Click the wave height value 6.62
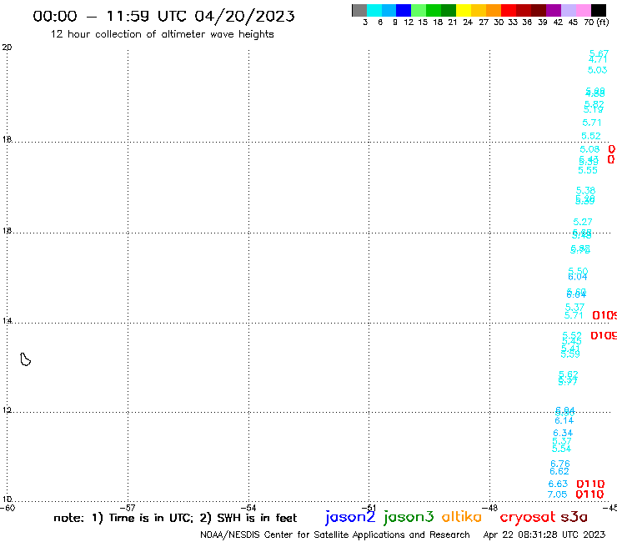The image size is (617, 542). tap(559, 471)
